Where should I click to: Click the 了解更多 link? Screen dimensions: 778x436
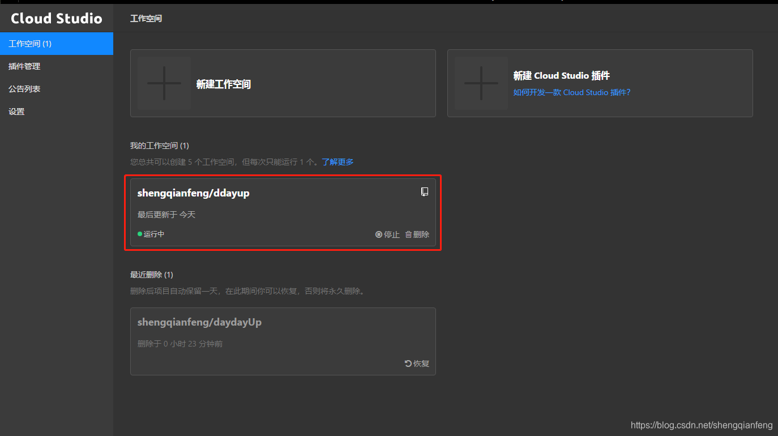point(337,161)
